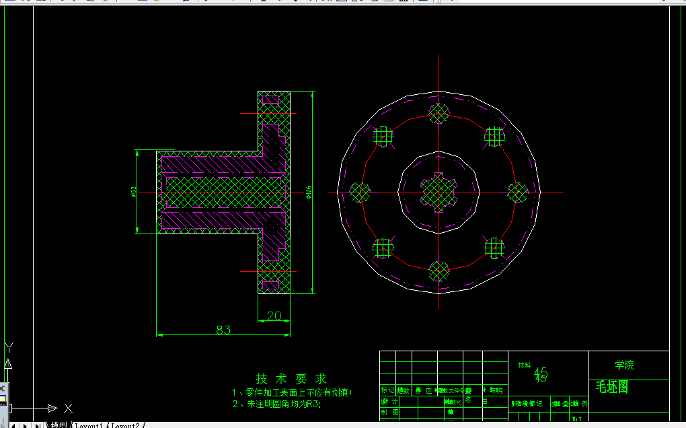Image resolution: width=686 pixels, height=428 pixels.
Task: Switch to the 模型 model tab
Action: pos(59,425)
